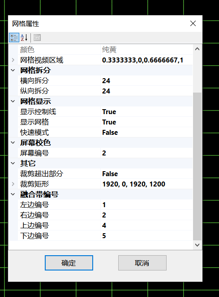219x297 pixels.
Task: Open the Property Pages toolbar icon
Action: click(x=37, y=37)
